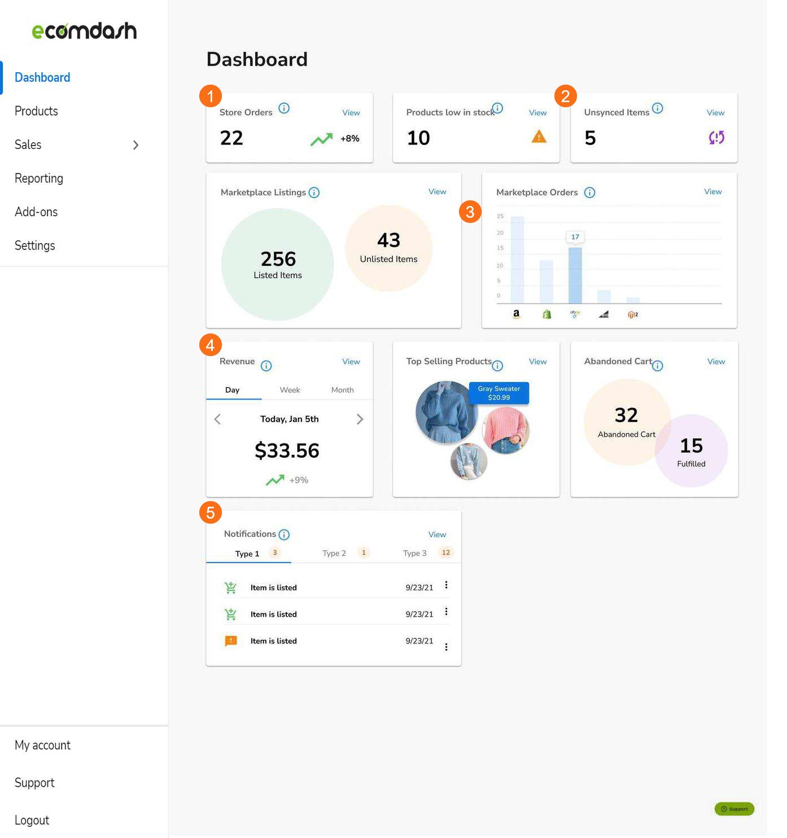Click the Magento icon in Marketplace Orders
The width and height of the screenshot is (787, 838).
pyautogui.click(x=632, y=315)
